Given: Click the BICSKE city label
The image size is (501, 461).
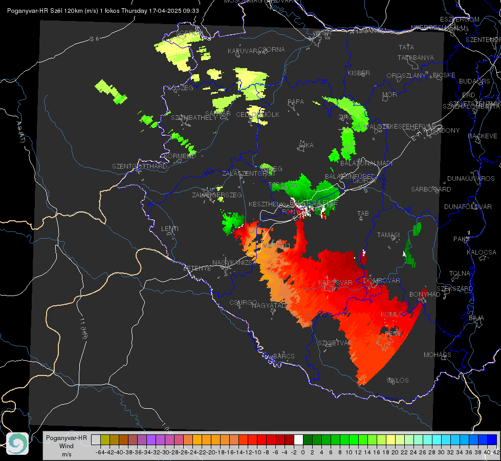Looking at the screenshot, I should pos(444,75).
